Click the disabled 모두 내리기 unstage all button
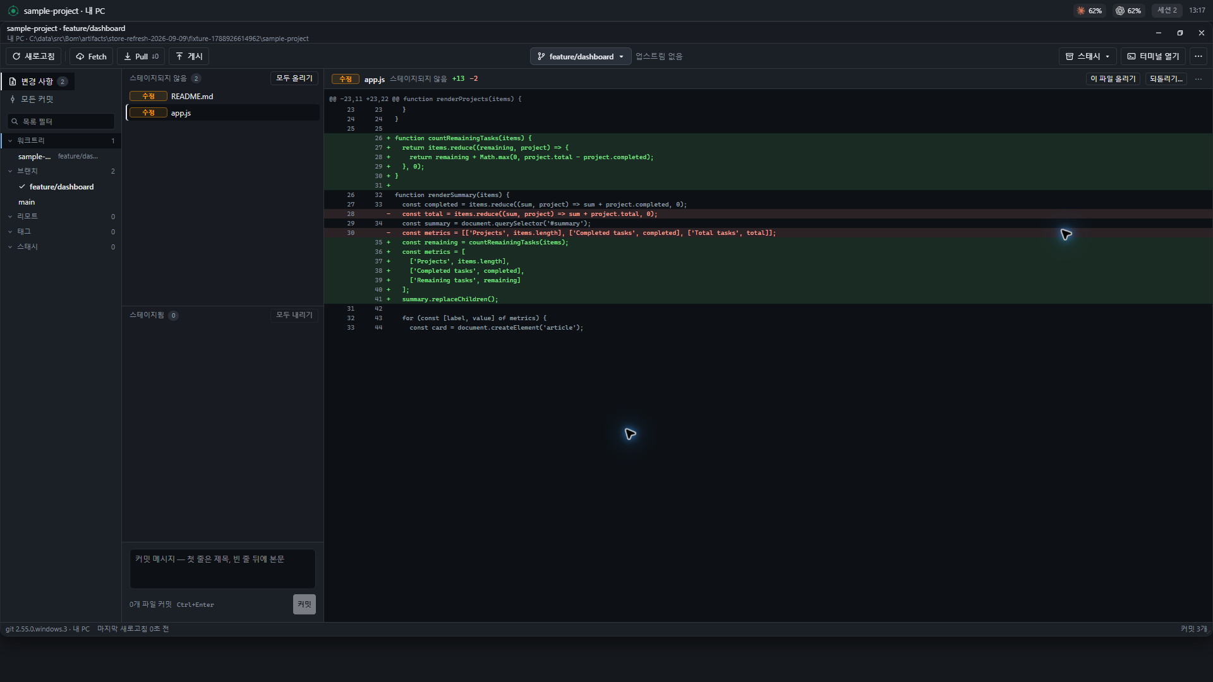 294,315
